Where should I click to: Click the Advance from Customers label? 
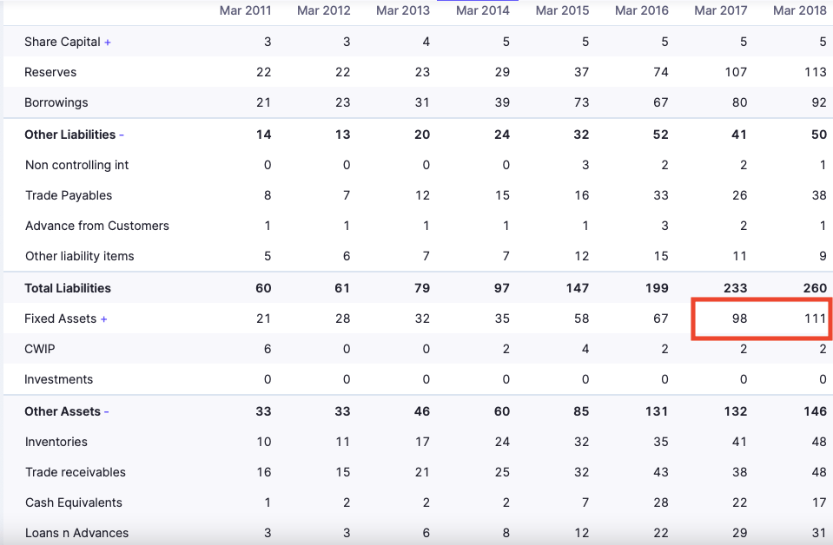pyautogui.click(x=97, y=226)
